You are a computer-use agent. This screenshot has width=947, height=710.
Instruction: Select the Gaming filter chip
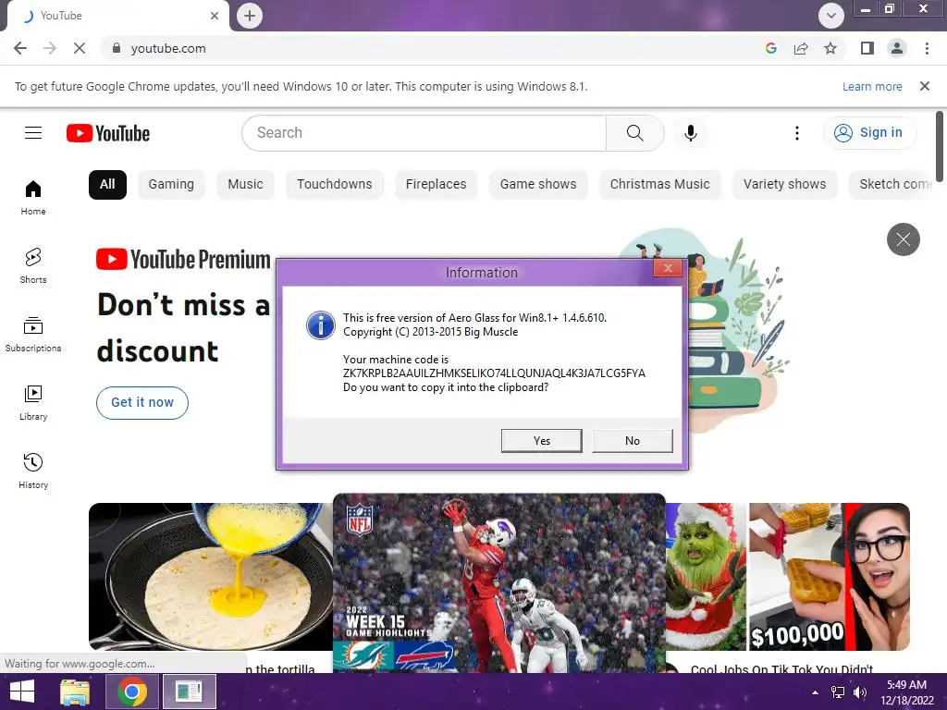[x=171, y=184]
